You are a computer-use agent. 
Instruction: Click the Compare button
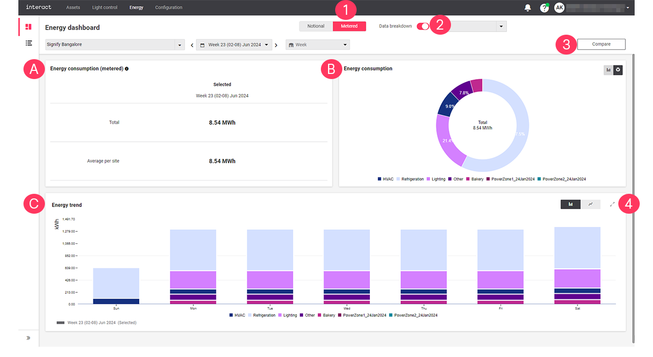coord(600,44)
